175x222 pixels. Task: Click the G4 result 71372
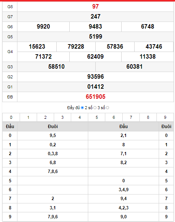(43, 57)
